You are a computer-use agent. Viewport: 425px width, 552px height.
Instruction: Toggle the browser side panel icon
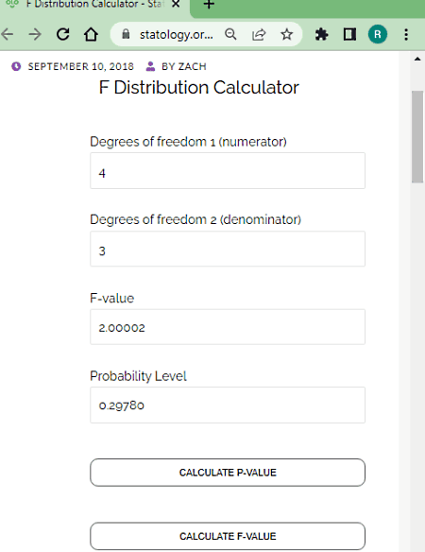click(349, 34)
